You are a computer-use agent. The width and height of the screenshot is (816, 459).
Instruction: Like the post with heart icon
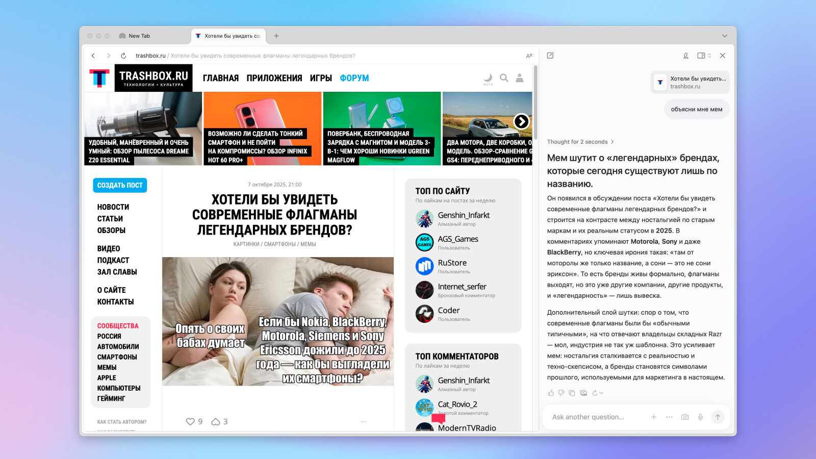(190, 422)
